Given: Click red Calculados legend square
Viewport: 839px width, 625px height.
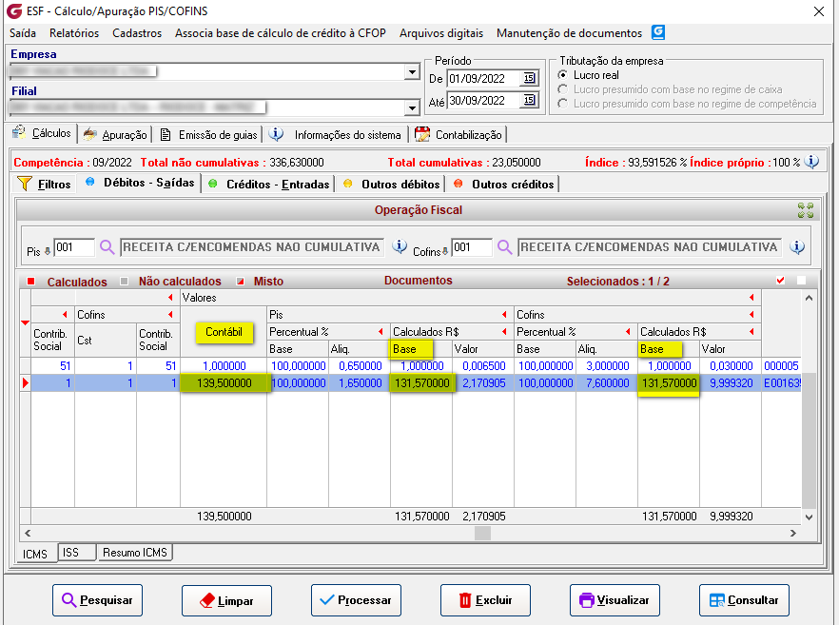Looking at the screenshot, I should tap(31, 282).
